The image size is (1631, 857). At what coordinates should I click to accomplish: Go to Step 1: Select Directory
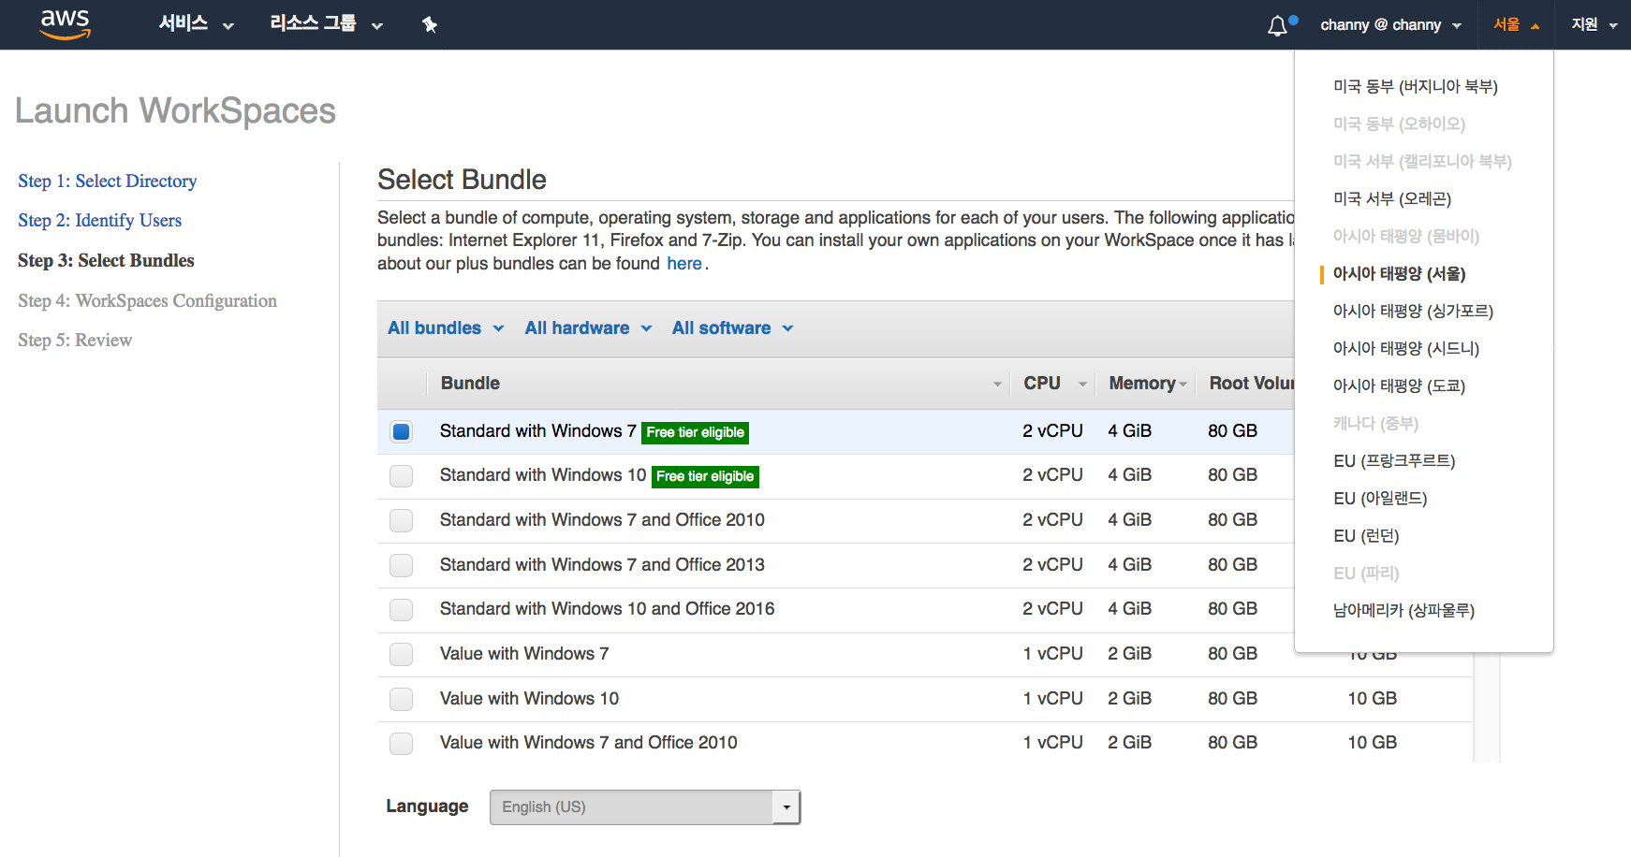[108, 182]
